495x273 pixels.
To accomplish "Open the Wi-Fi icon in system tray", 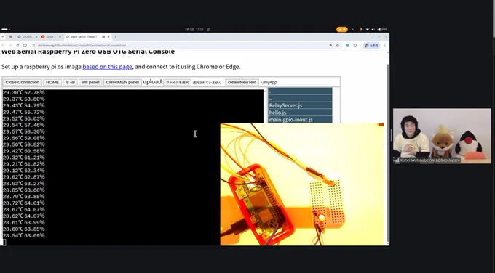I will pyautogui.click(x=368, y=30).
